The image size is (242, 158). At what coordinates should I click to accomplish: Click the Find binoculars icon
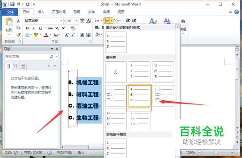[183, 21]
